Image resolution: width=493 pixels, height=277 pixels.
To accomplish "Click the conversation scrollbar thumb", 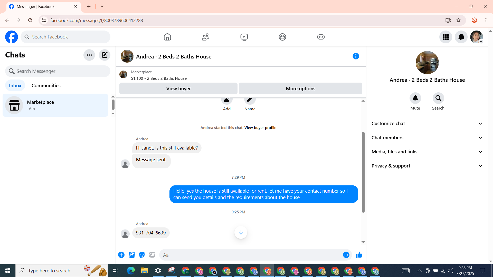I will pyautogui.click(x=363, y=172).
